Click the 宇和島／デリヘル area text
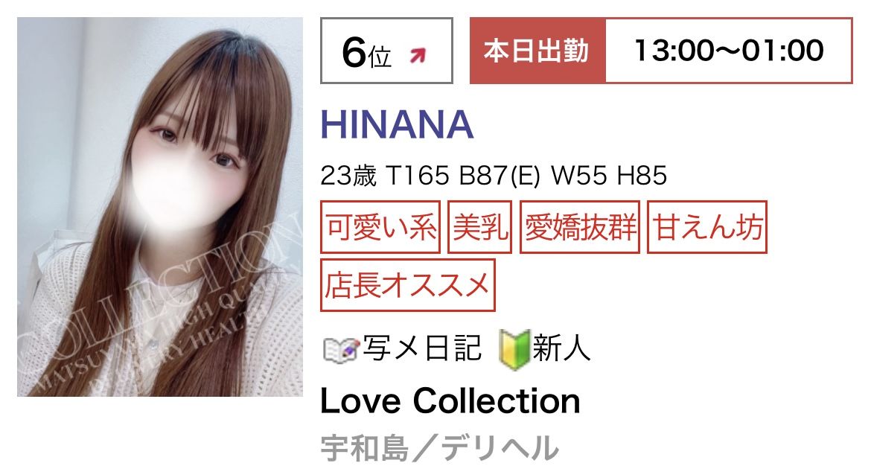The height and width of the screenshot is (469, 871). coord(439,448)
